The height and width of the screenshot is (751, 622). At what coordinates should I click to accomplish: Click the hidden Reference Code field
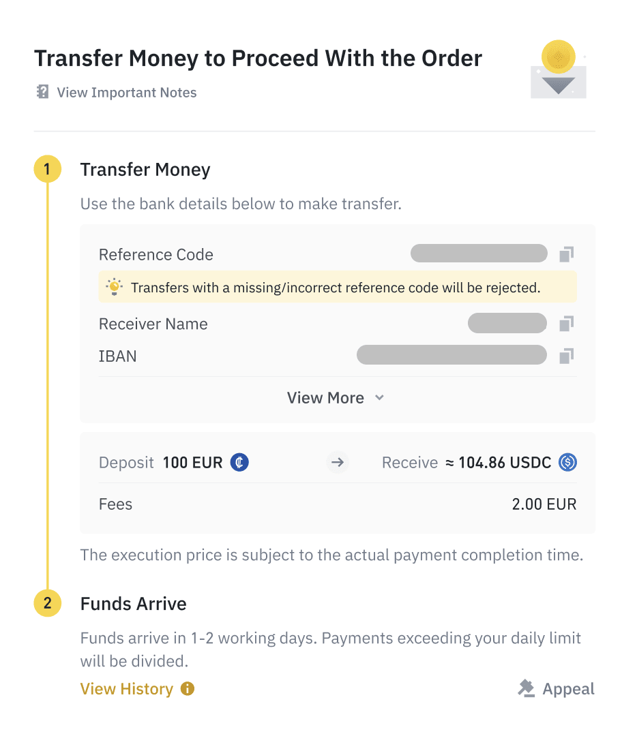pyautogui.click(x=479, y=254)
